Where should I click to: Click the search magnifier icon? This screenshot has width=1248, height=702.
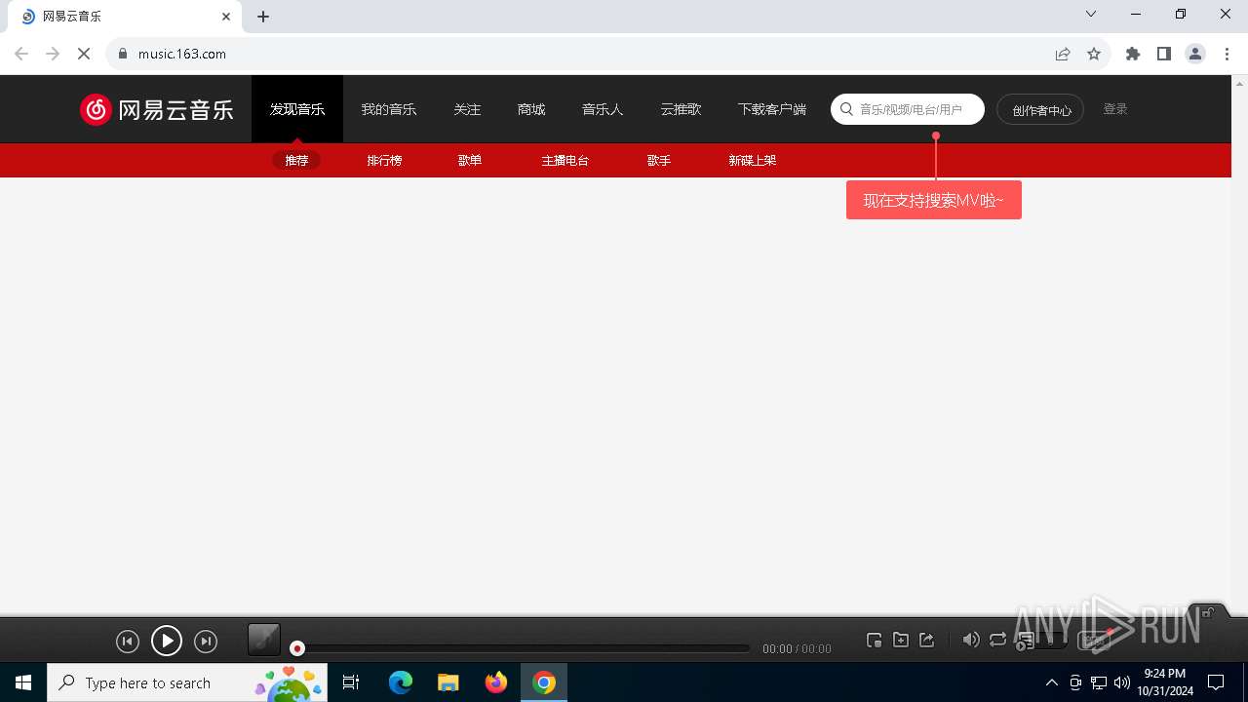(x=846, y=109)
